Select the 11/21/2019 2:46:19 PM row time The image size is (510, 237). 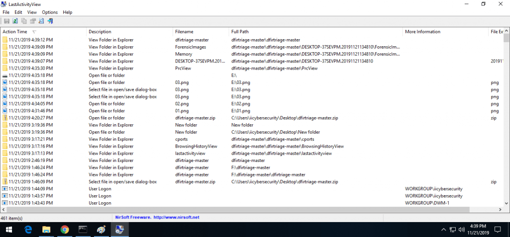[30, 160]
